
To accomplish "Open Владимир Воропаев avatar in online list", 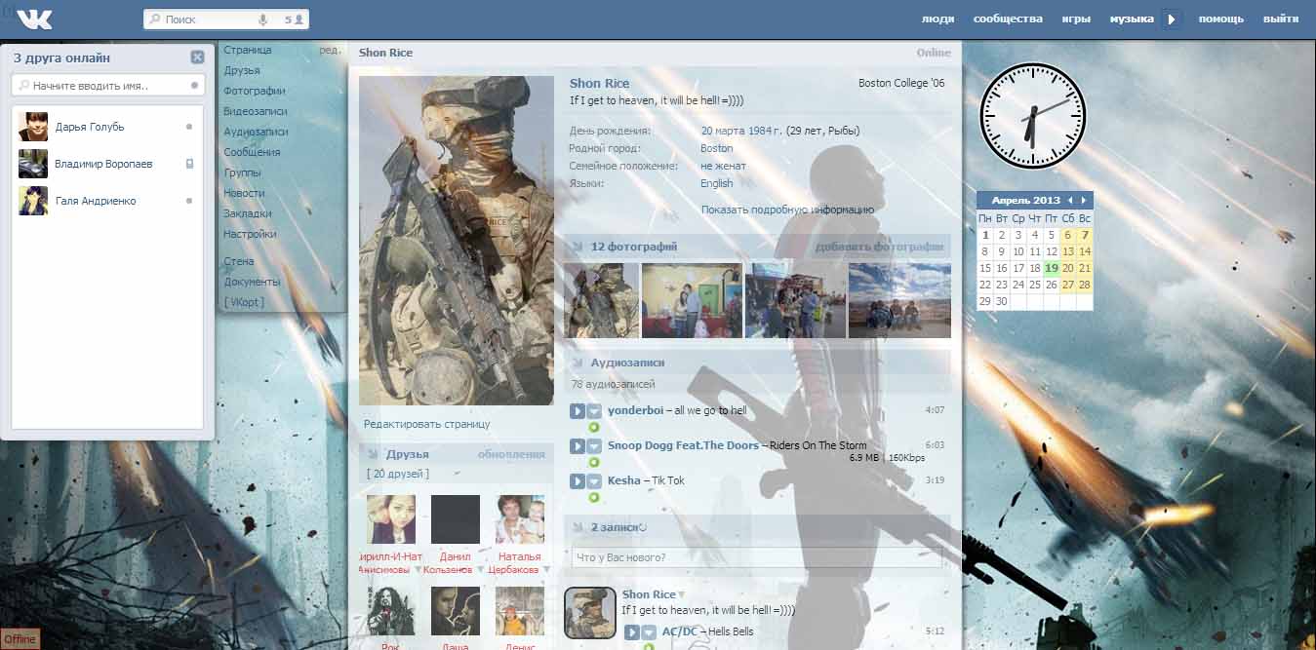I will click(33, 164).
